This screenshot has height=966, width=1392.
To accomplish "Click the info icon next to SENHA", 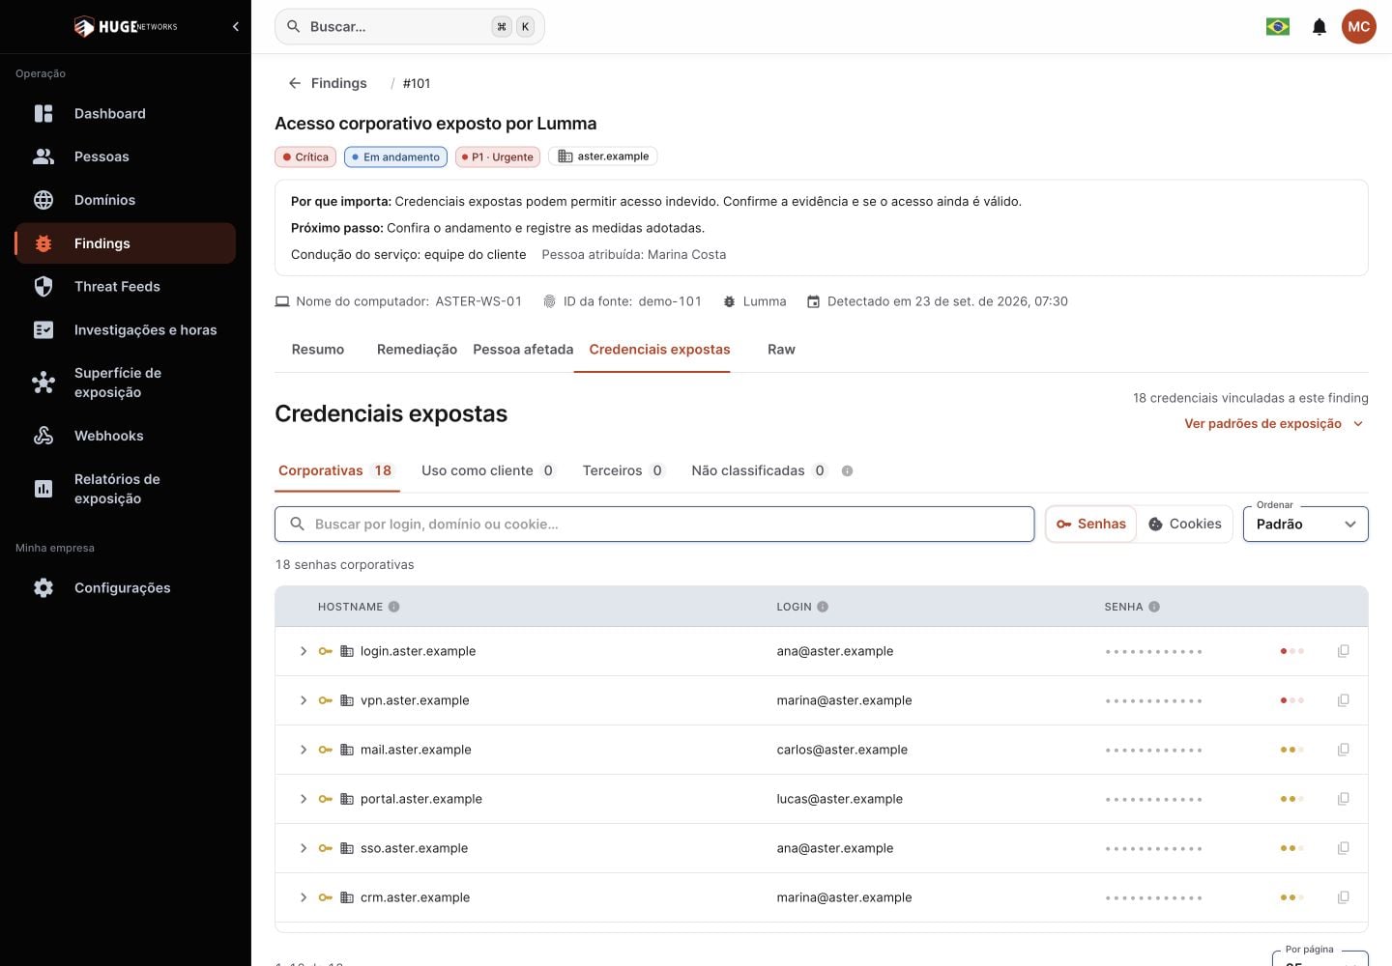I will click(1154, 607).
